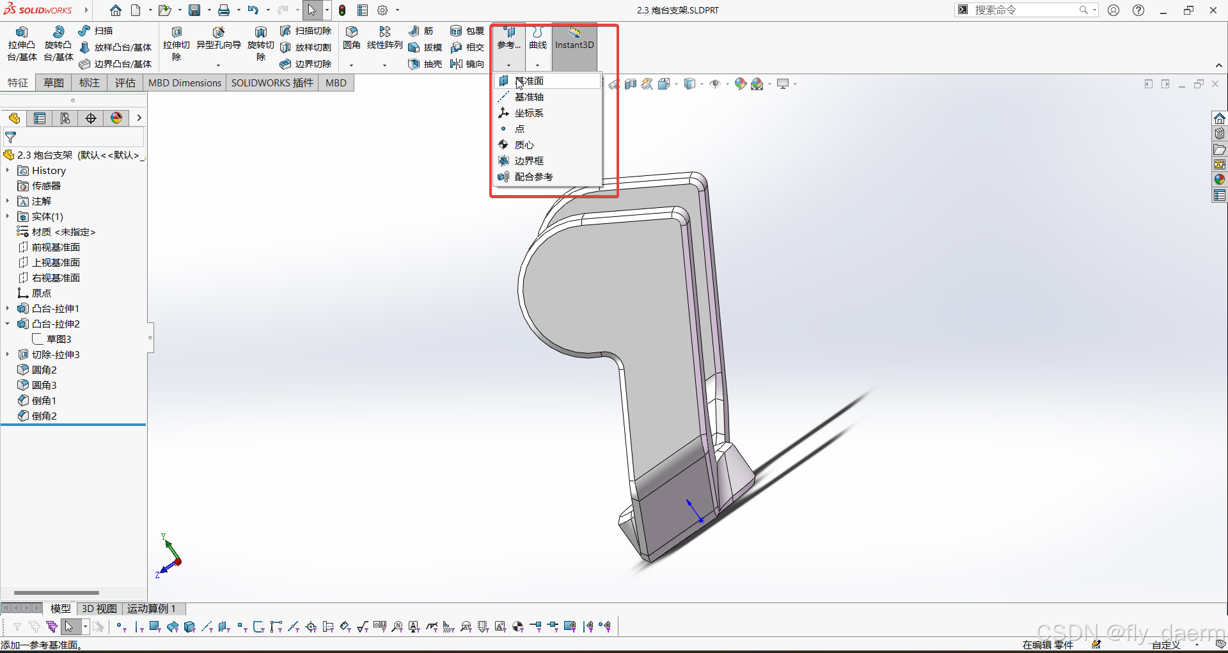The width and height of the screenshot is (1228, 653).
Task: Open the 自定义 units status entry
Action: tap(1166, 645)
